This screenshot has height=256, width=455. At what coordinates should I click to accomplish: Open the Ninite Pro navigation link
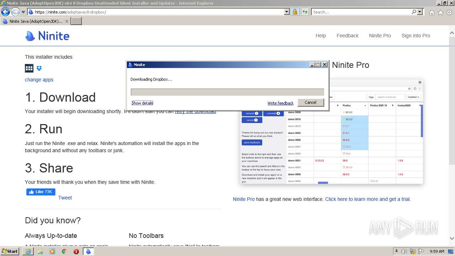tap(380, 36)
